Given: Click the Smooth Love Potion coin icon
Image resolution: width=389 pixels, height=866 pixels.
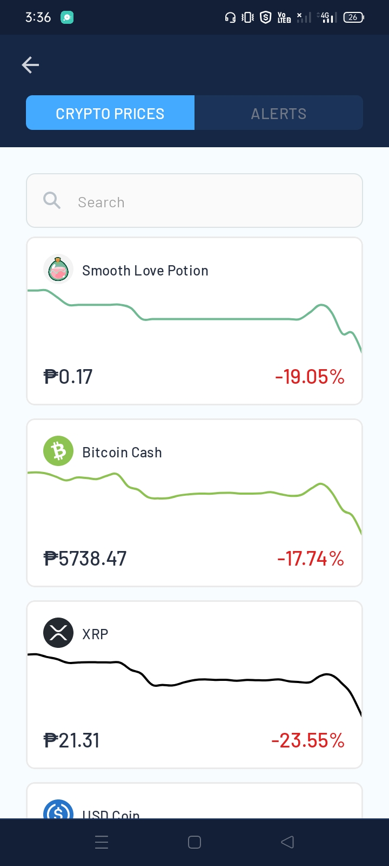Looking at the screenshot, I should tap(58, 269).
